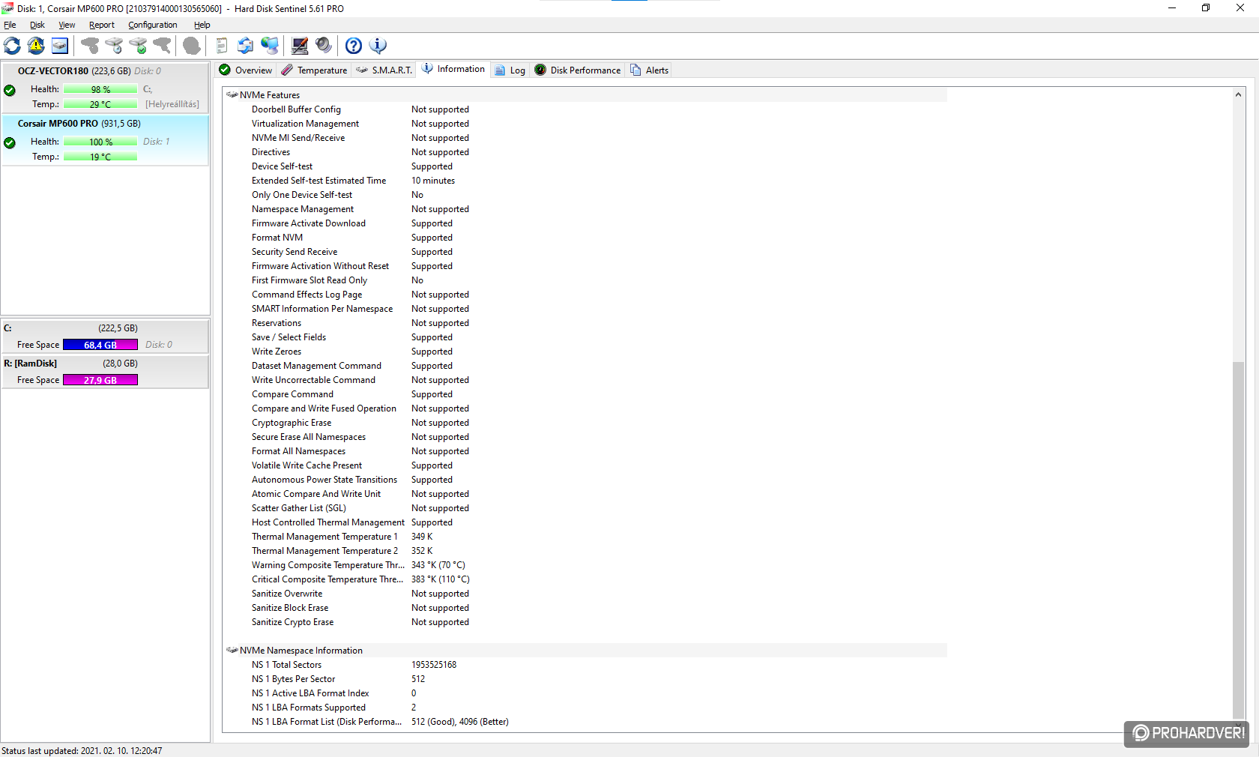Click the grey round blob toolbar icon
The width and height of the screenshot is (1259, 757).
tap(192, 46)
